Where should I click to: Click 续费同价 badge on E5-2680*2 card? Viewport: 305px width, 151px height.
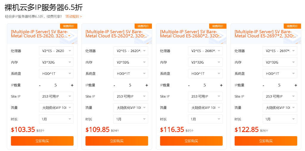pos(217,26)
